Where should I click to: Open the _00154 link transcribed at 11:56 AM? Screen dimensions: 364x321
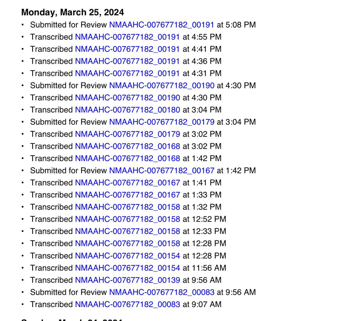click(127, 268)
